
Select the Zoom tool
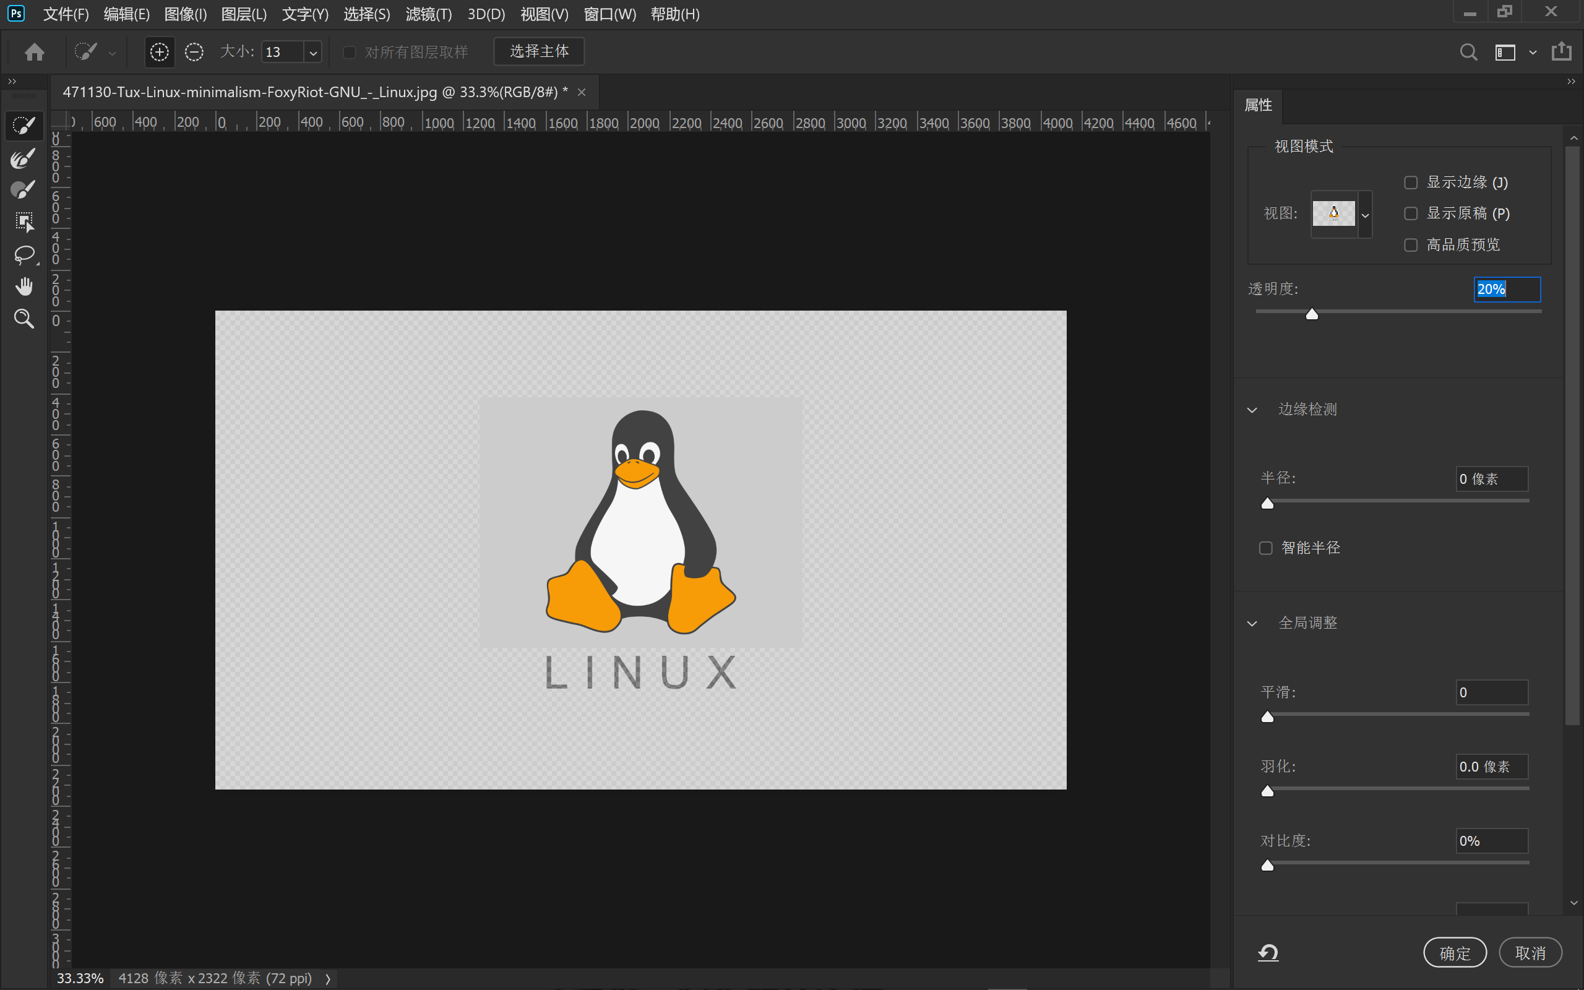[x=24, y=318]
